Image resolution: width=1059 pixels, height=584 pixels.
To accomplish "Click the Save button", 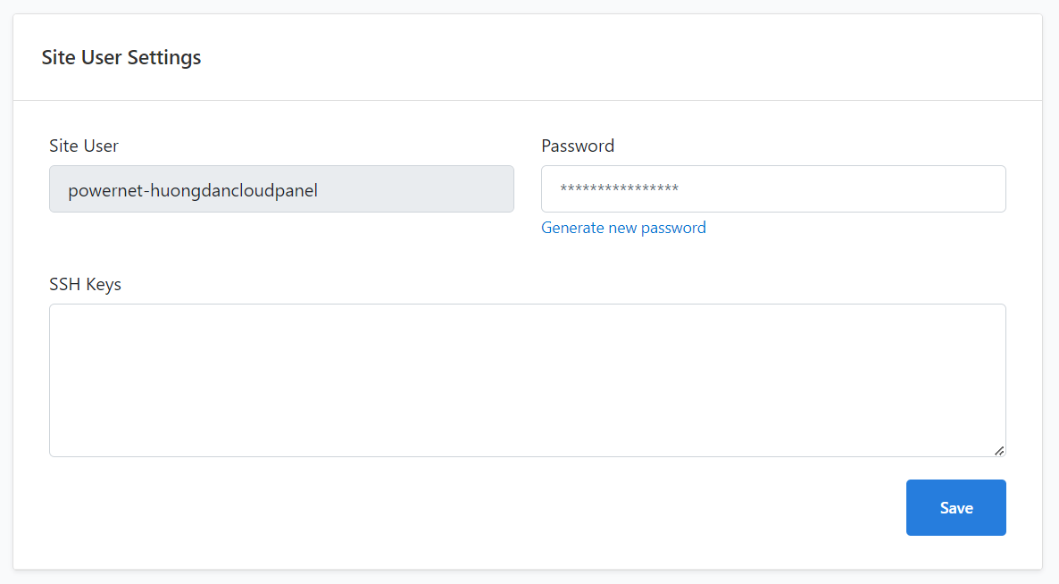I will click(x=955, y=508).
